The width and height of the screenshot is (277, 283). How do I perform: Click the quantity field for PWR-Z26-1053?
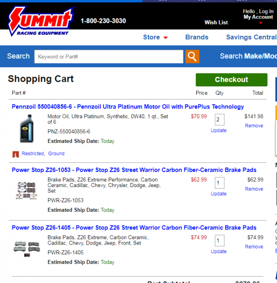point(220,183)
